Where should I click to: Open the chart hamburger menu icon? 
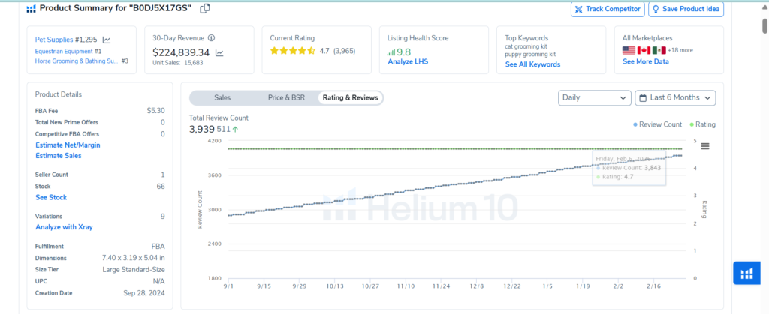click(704, 145)
